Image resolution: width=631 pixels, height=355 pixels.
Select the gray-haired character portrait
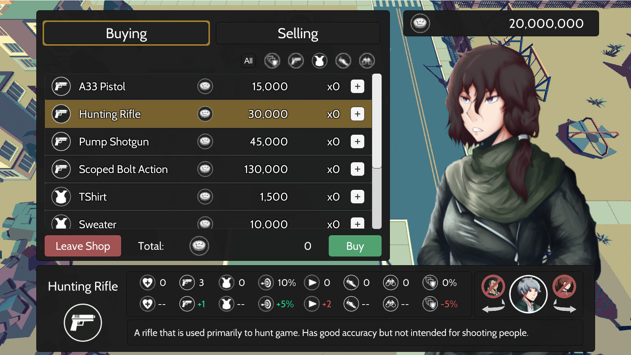pyautogui.click(x=528, y=294)
